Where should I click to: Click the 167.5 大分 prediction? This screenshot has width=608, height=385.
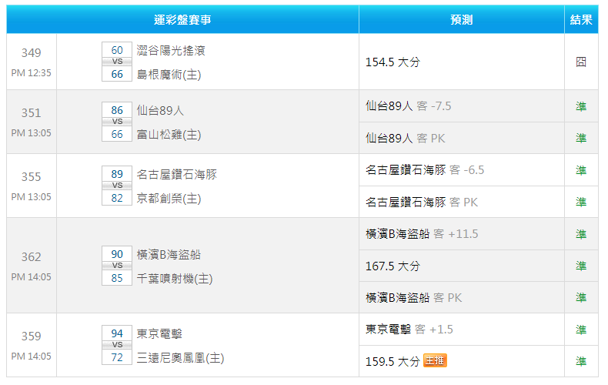(x=393, y=266)
